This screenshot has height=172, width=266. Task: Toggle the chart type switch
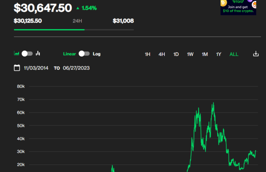click(27, 54)
